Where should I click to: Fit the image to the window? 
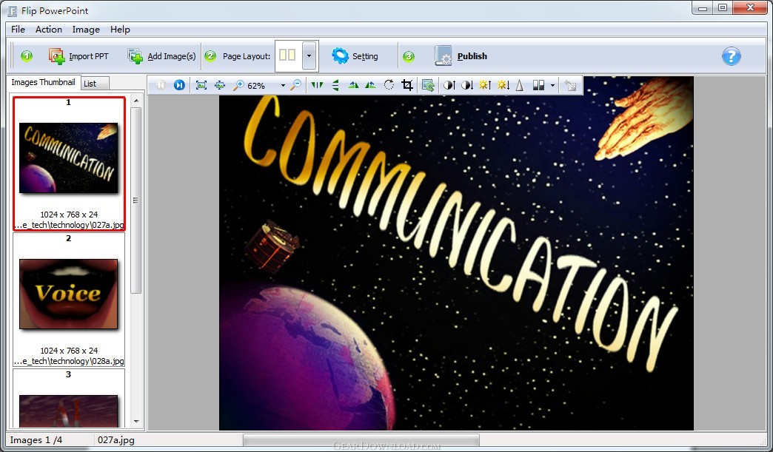pos(201,85)
